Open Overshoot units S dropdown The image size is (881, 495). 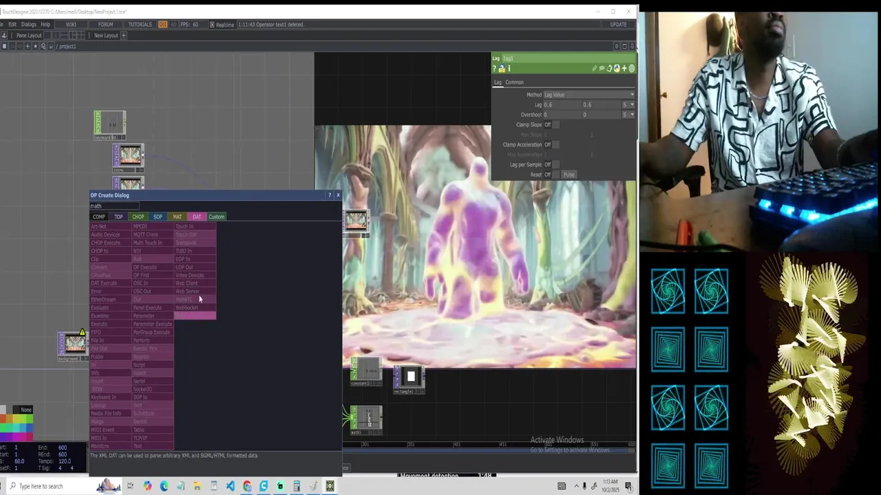point(628,114)
